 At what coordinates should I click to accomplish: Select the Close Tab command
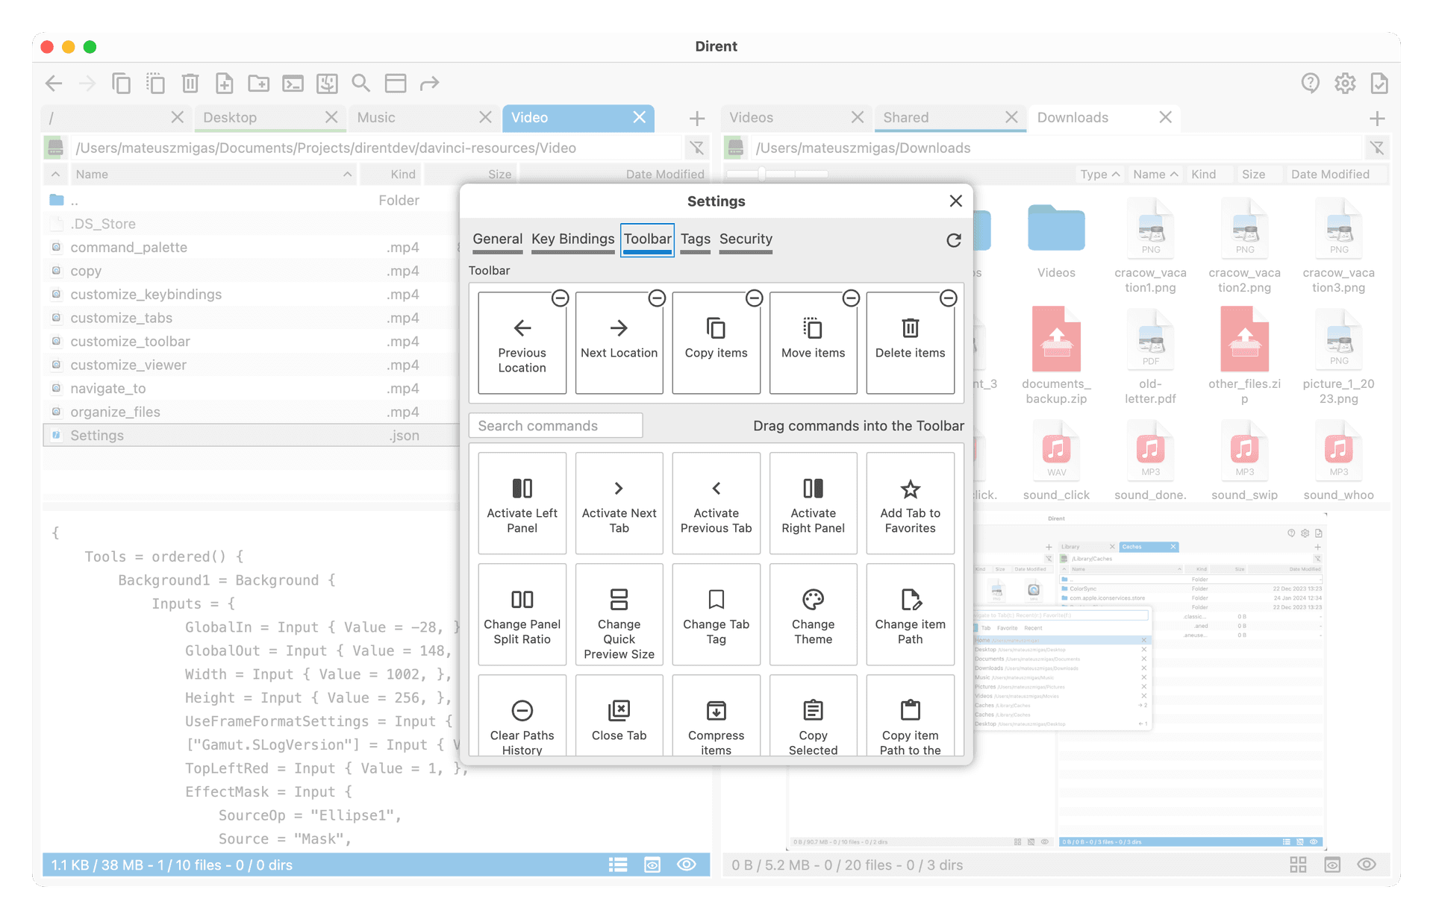(x=619, y=716)
